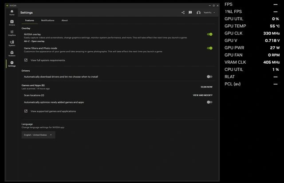284x183 pixels.
Task: Open the About tab
Action: tap(64, 20)
